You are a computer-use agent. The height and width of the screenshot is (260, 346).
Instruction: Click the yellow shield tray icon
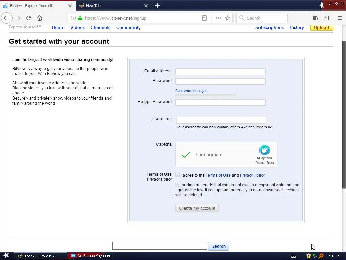coord(308,256)
